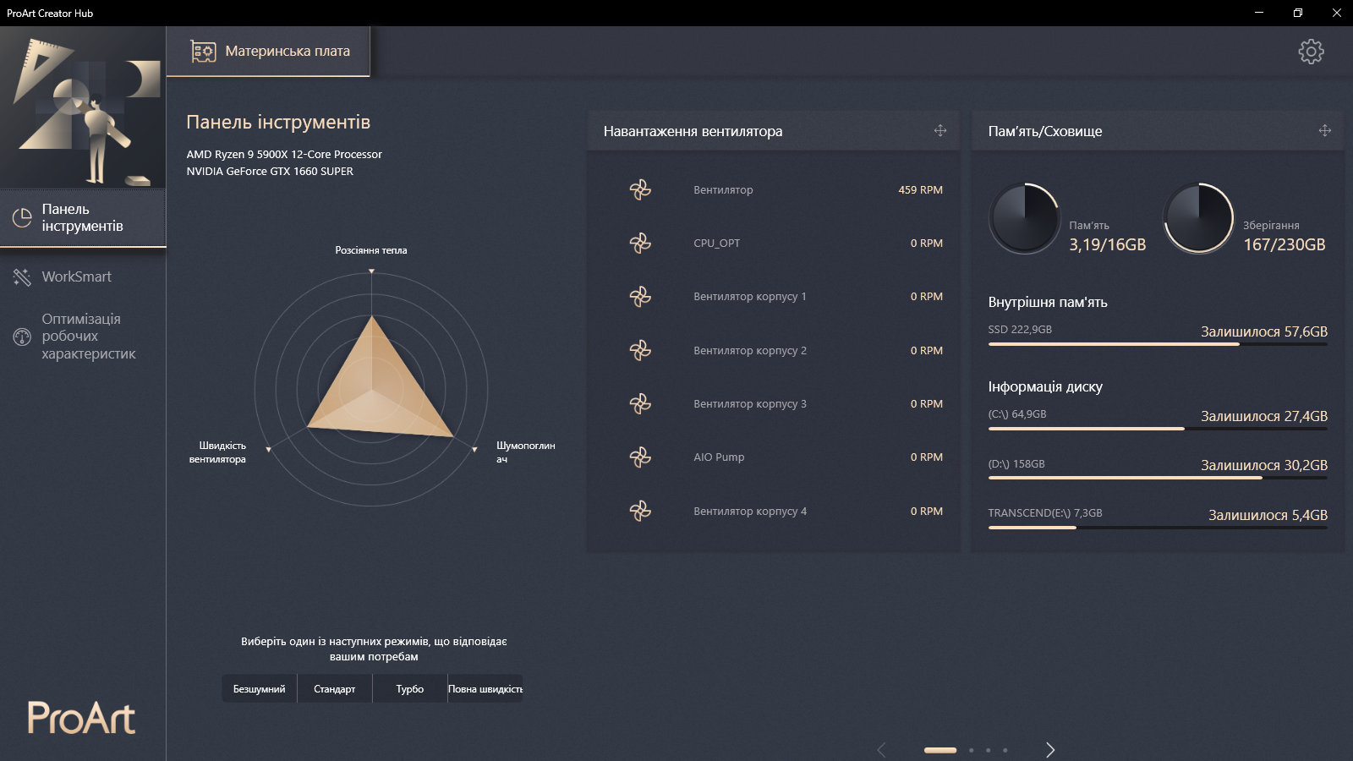The image size is (1353, 761).
Task: Click the move handle on the memory/storage panel
Action: 1325,130
